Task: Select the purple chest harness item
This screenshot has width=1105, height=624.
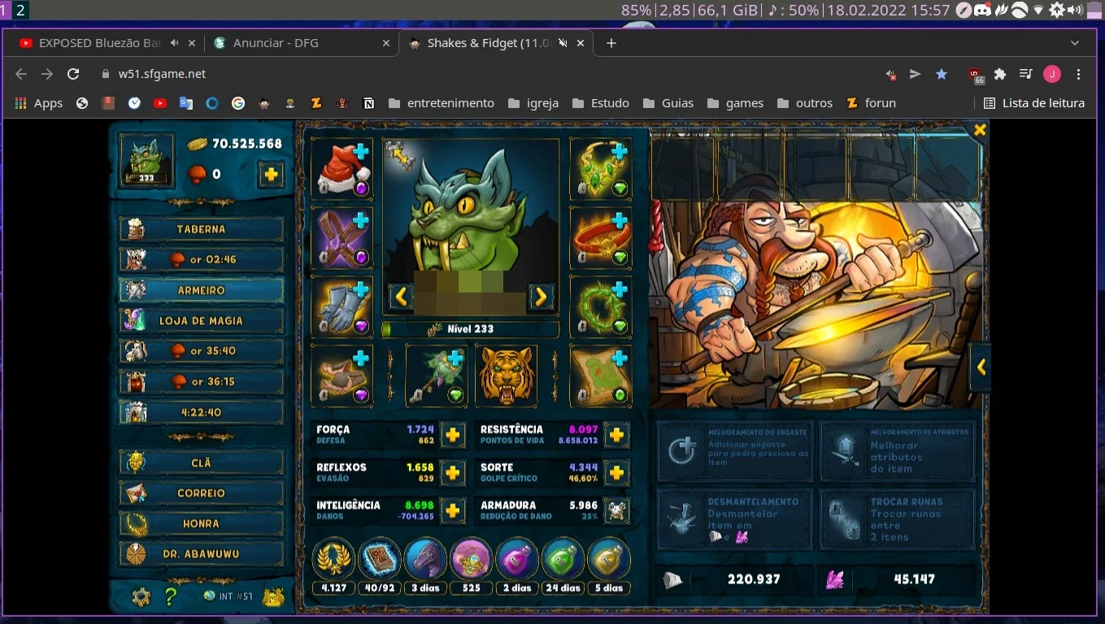Action: point(342,238)
